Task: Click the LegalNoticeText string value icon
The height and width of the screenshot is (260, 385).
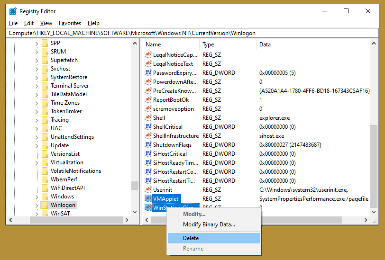Action: [x=148, y=63]
